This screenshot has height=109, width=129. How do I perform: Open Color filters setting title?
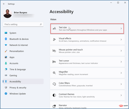(x=64, y=83)
